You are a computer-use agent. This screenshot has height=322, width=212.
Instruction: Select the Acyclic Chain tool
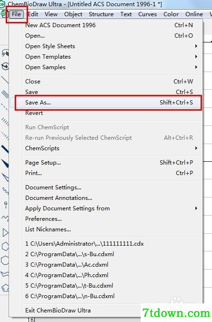(x=5, y=218)
